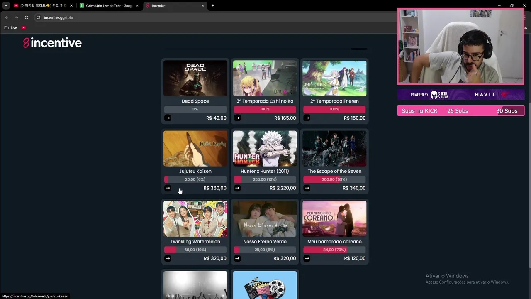Click the R$ 40,00 price
Viewport: 531px width, 299px height.
[216, 118]
